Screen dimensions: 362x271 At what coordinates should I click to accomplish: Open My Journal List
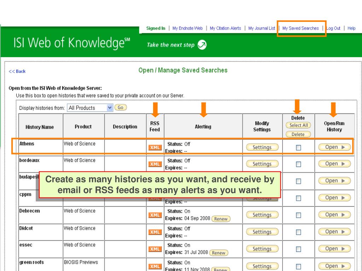coord(262,28)
